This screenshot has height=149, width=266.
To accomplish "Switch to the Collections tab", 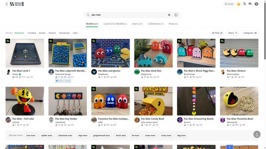I will 155,24.
